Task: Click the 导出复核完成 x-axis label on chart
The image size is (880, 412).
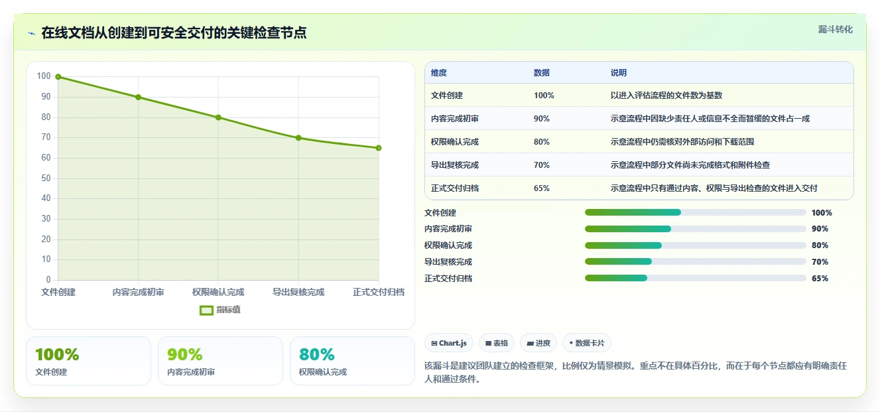Action: (298, 292)
